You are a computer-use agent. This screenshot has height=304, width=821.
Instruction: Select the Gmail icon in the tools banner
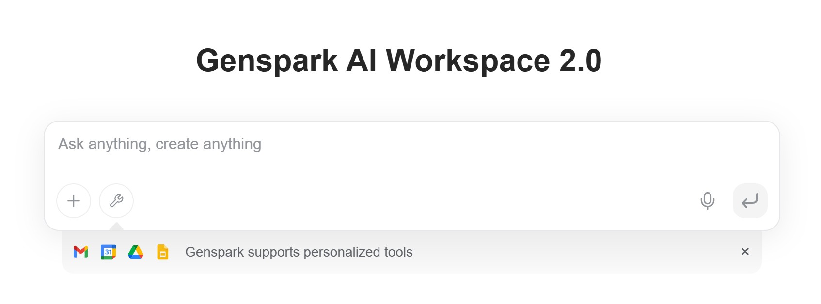[x=81, y=252]
